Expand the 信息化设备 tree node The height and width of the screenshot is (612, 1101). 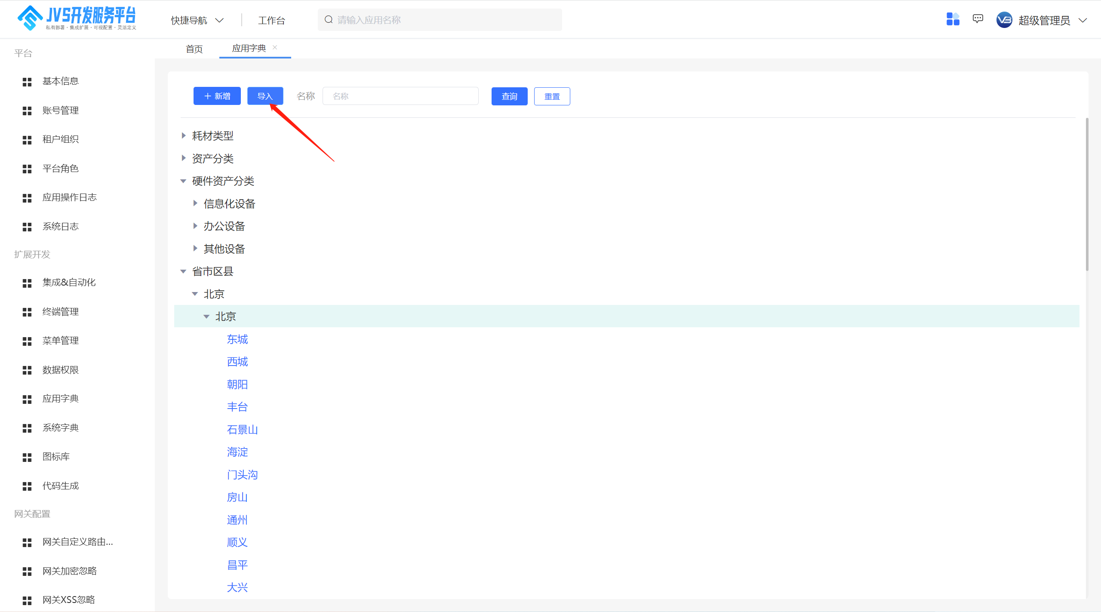tap(195, 203)
